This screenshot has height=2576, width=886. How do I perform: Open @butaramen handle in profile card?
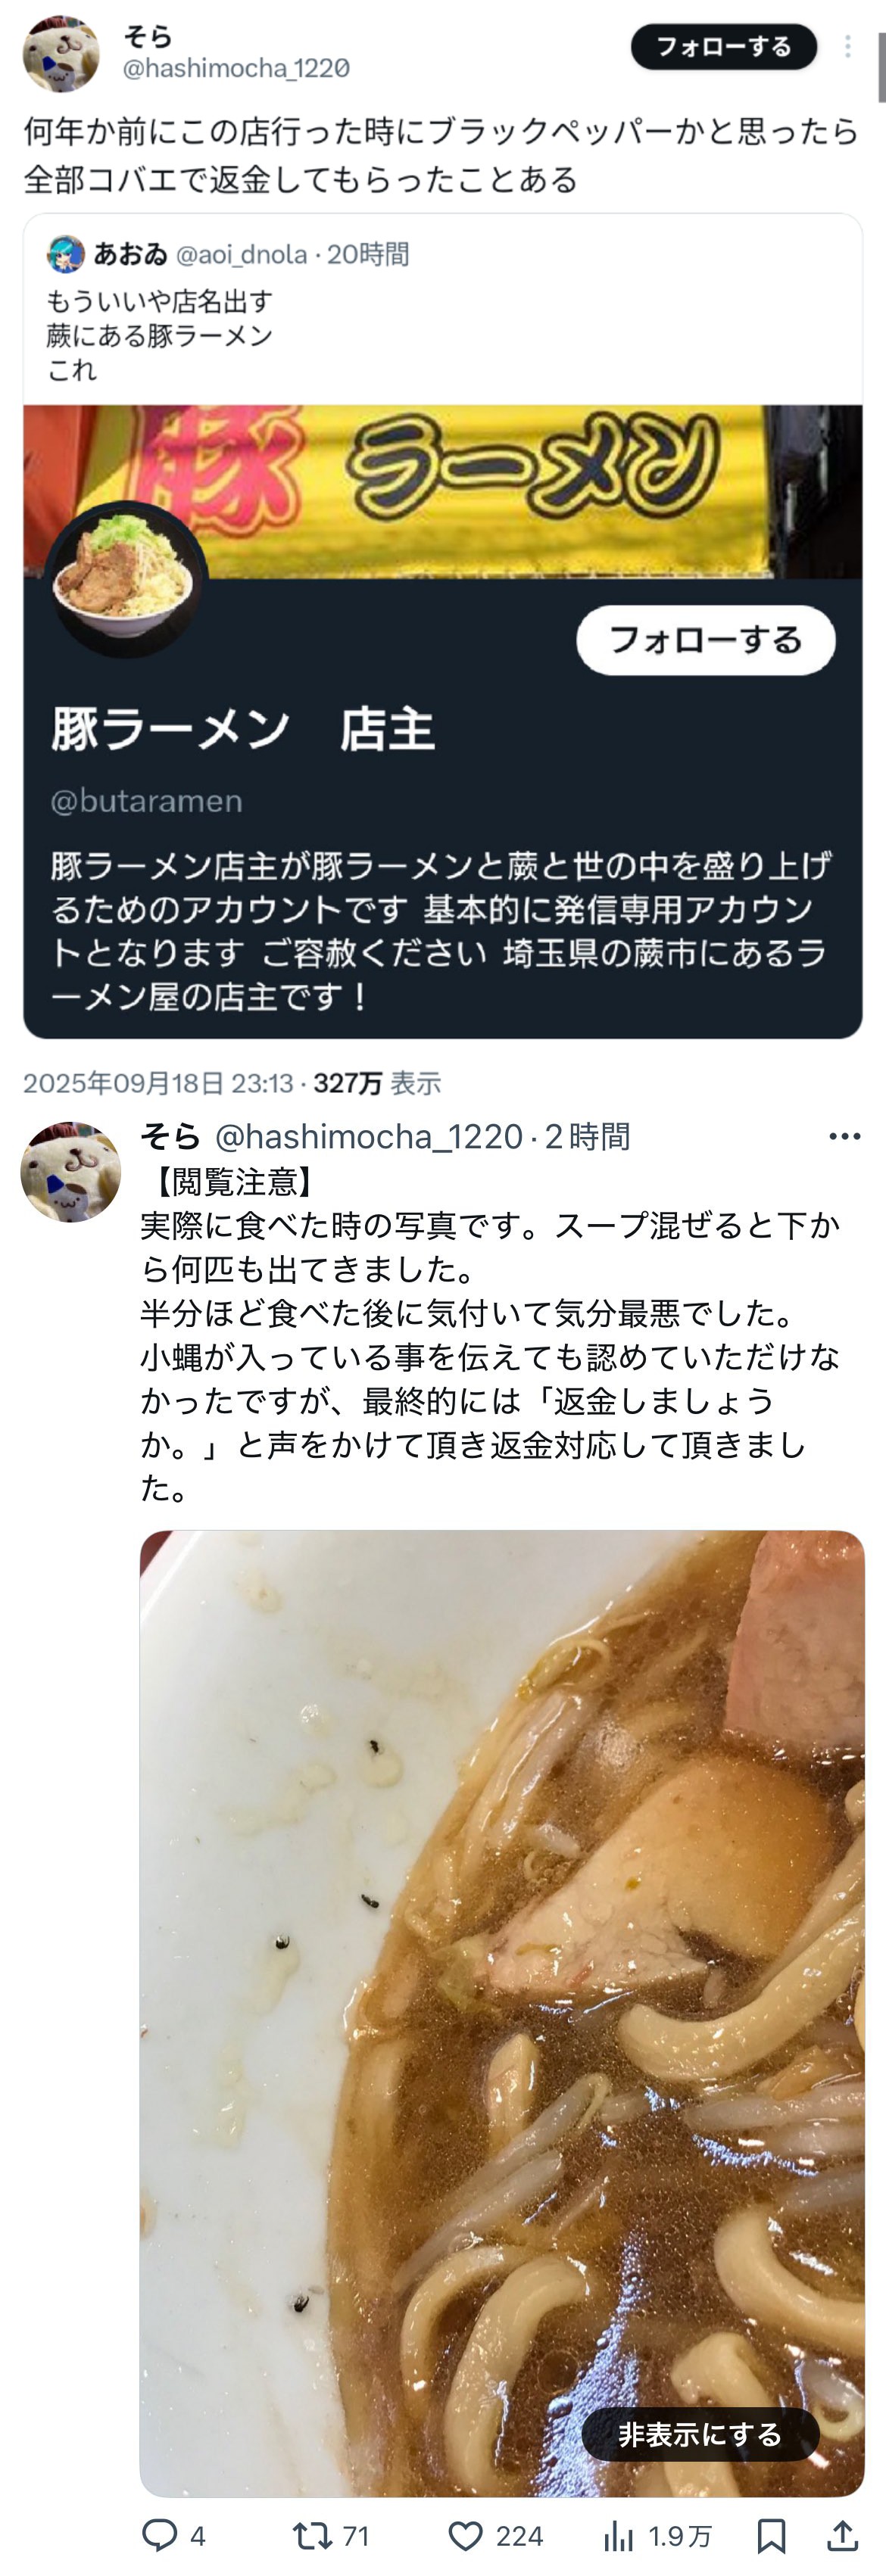[x=147, y=801]
